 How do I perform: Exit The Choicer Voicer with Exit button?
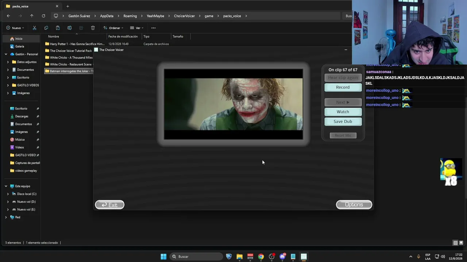[109, 205]
